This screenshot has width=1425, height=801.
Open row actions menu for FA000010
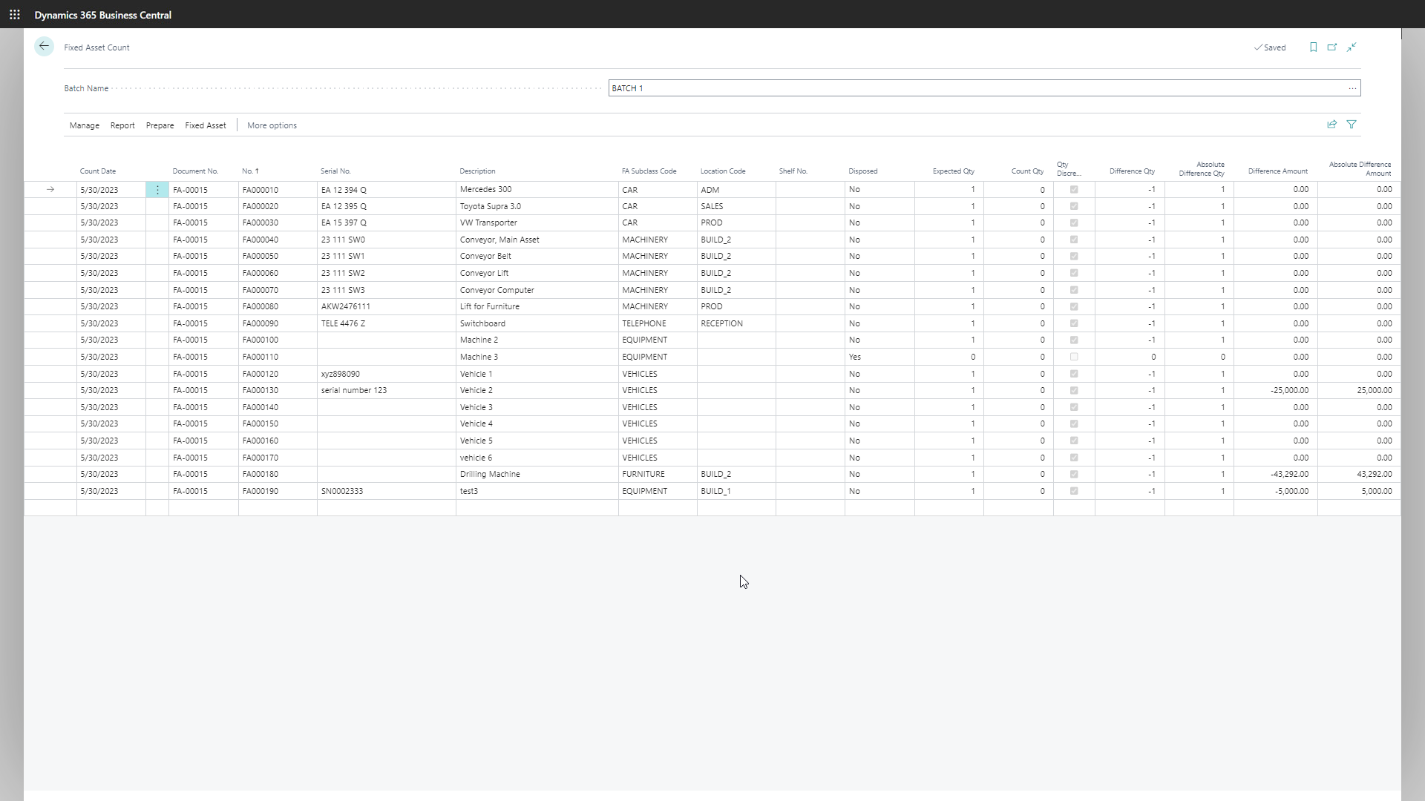tap(157, 190)
